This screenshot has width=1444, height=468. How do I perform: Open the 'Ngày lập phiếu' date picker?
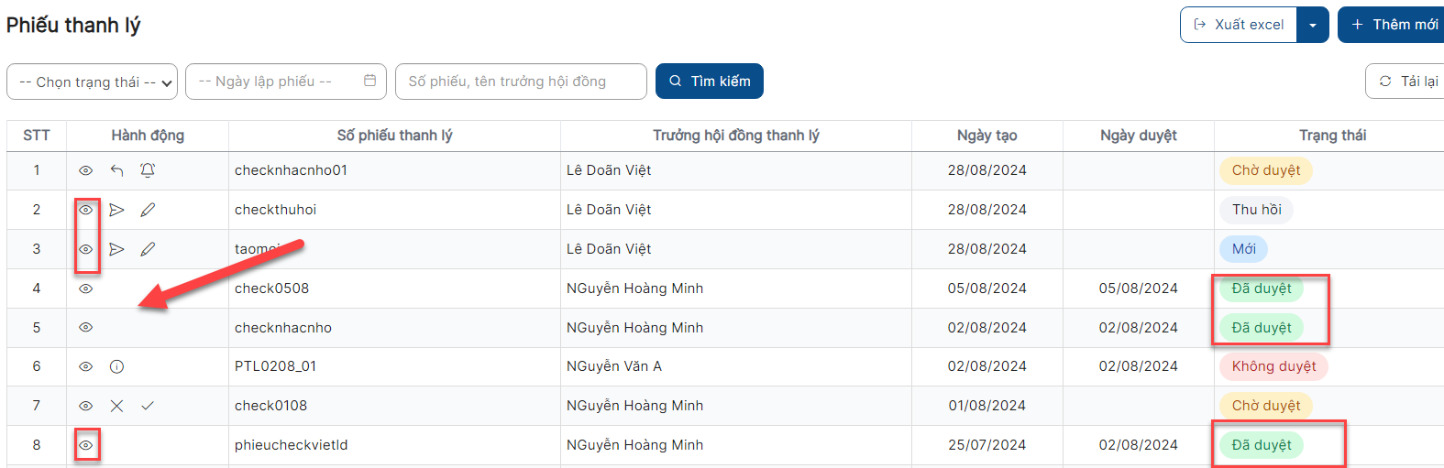tap(286, 82)
